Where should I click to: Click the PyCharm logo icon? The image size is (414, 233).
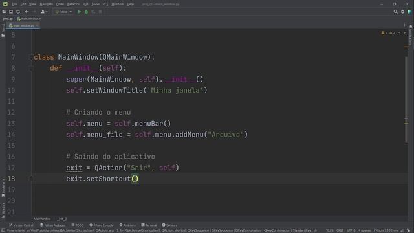tap(5, 4)
